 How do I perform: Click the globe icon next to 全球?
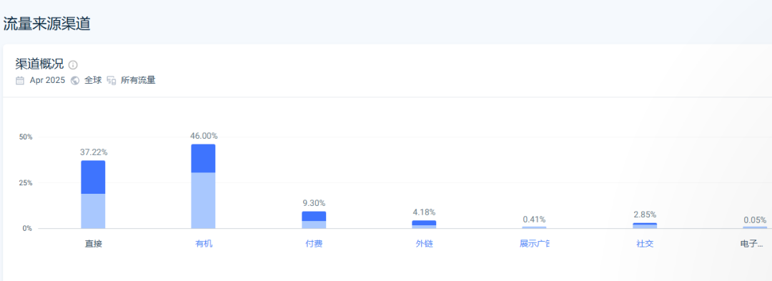point(75,81)
